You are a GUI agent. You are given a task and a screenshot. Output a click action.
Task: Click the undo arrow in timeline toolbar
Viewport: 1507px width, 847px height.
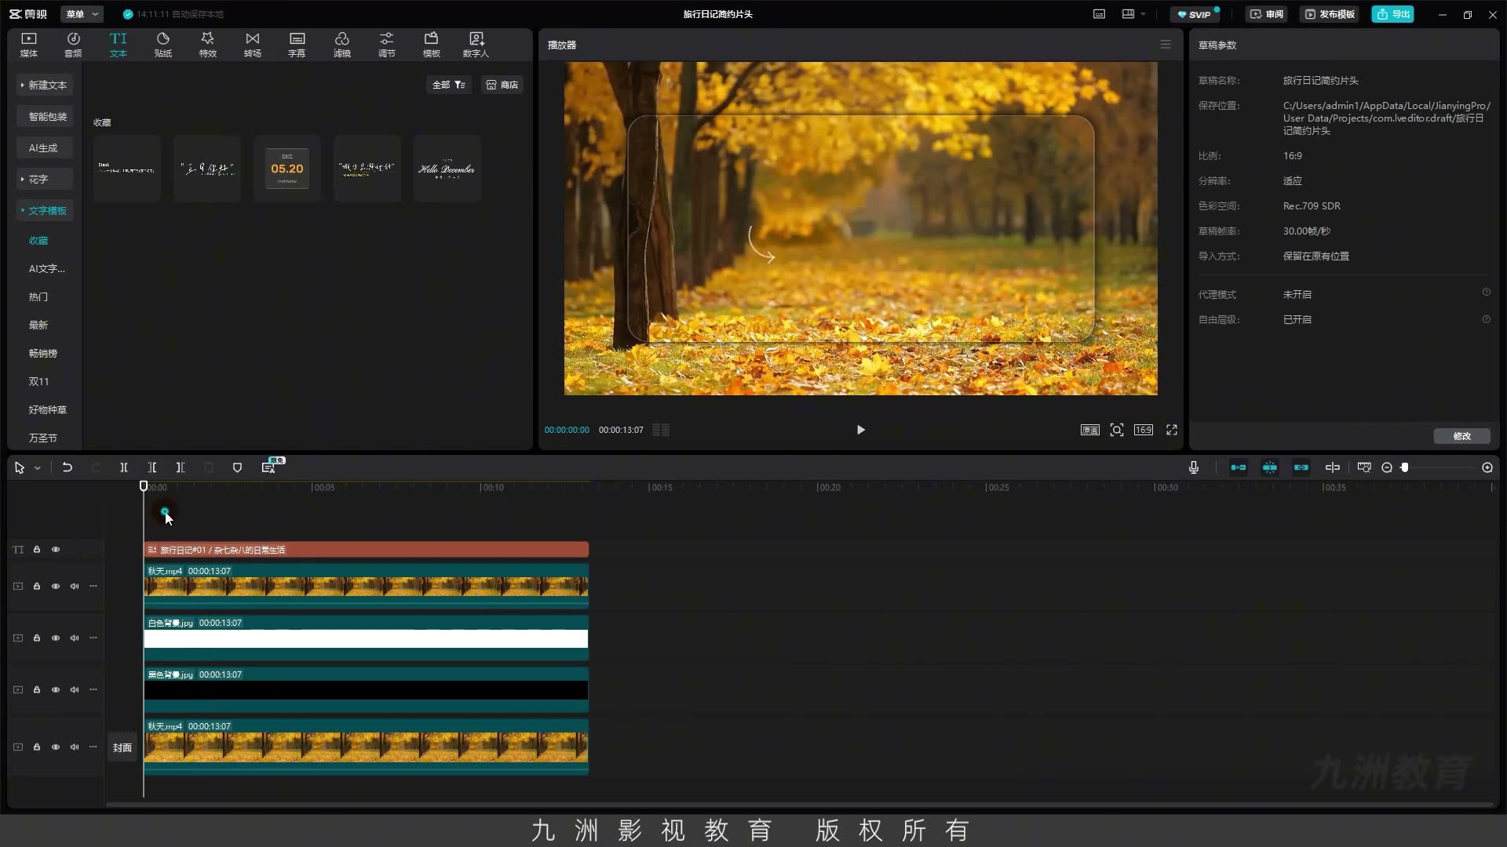point(68,467)
